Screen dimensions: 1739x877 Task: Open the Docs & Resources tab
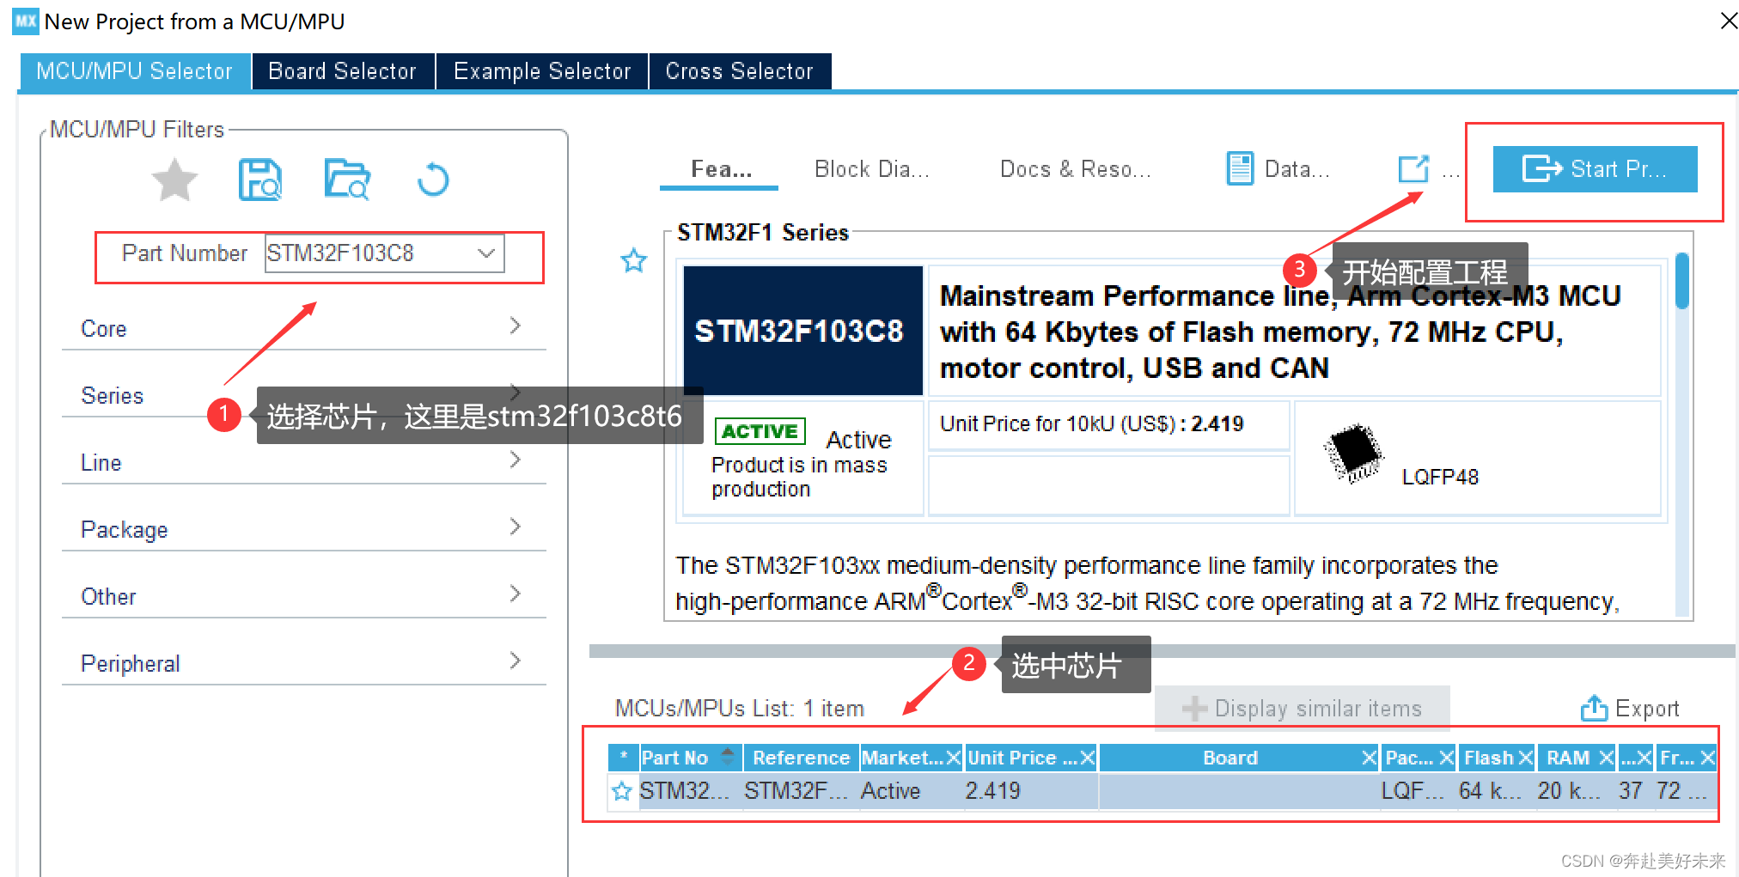click(1075, 169)
